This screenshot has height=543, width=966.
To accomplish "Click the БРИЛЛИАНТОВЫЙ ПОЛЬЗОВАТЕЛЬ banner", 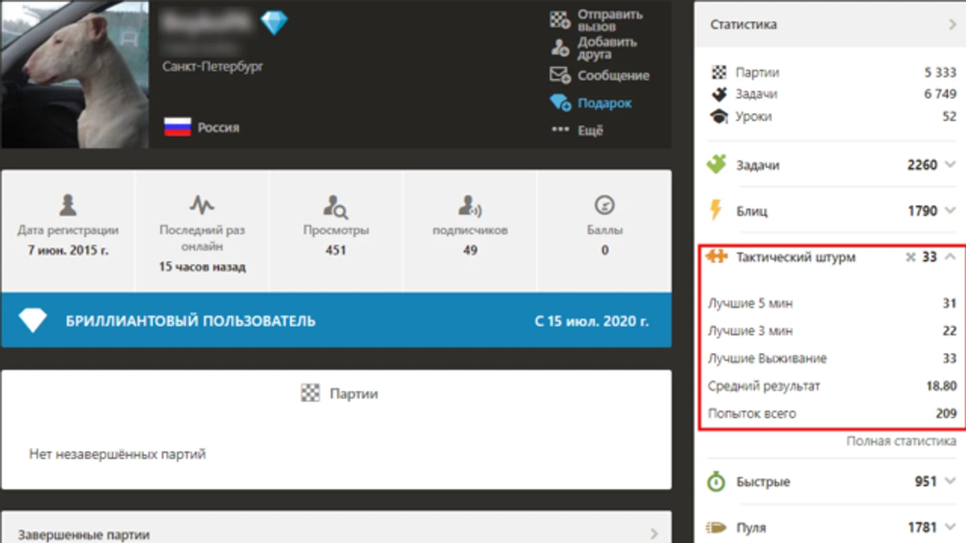I will [x=336, y=320].
